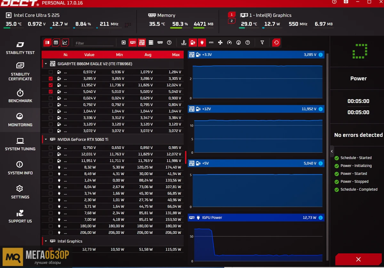Click the red reset min/max icon

(x=276, y=43)
